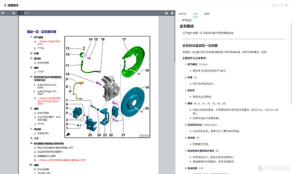Click "主要部件与注意事项:" in summary
292x174 pixels.
(x=194, y=58)
